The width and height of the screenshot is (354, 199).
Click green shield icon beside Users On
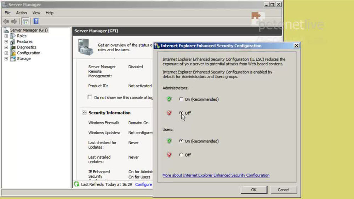(169, 141)
